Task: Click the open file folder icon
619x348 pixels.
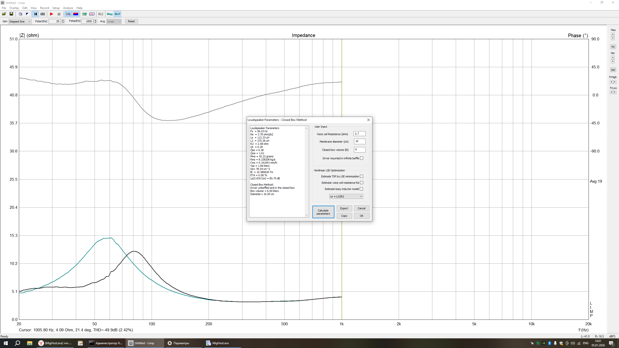Action: pyautogui.click(x=4, y=14)
